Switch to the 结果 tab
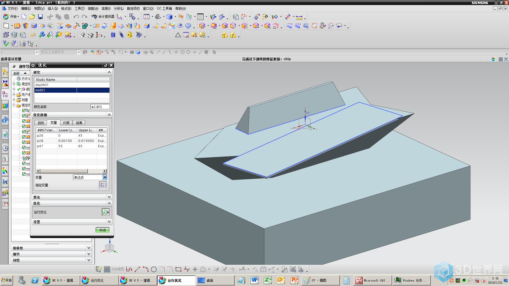Viewport: 509px width, 286px height. (x=79, y=123)
